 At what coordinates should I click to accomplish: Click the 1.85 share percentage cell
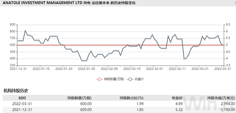tap(140, 109)
